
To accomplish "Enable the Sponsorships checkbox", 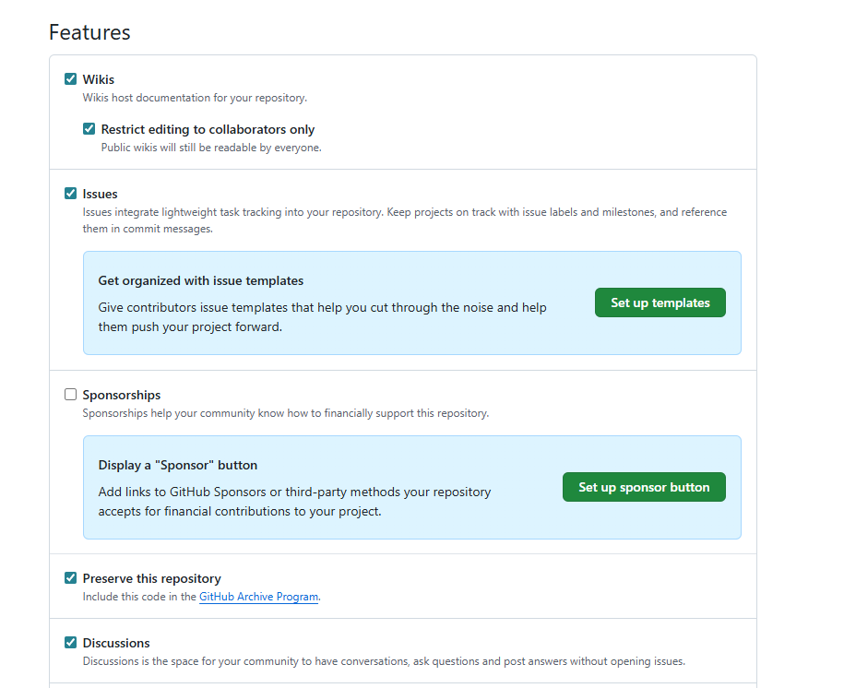I will [70, 395].
